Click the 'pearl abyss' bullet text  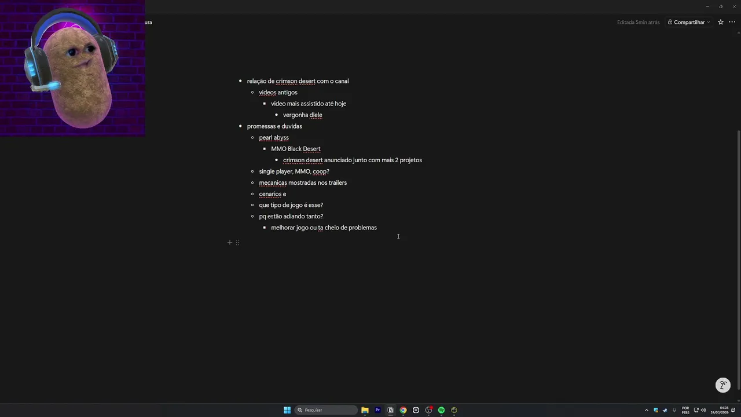coord(274,138)
